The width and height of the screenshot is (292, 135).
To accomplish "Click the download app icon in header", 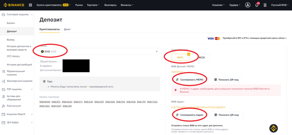I will click(x=265, y=5).
